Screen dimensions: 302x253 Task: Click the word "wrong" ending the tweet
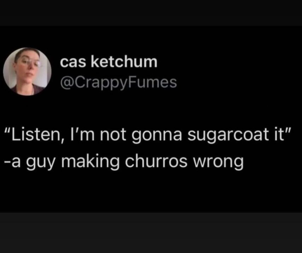coord(219,162)
